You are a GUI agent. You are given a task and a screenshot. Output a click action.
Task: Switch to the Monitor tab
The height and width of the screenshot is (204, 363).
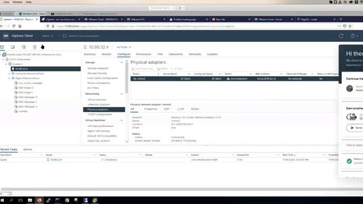107,54
